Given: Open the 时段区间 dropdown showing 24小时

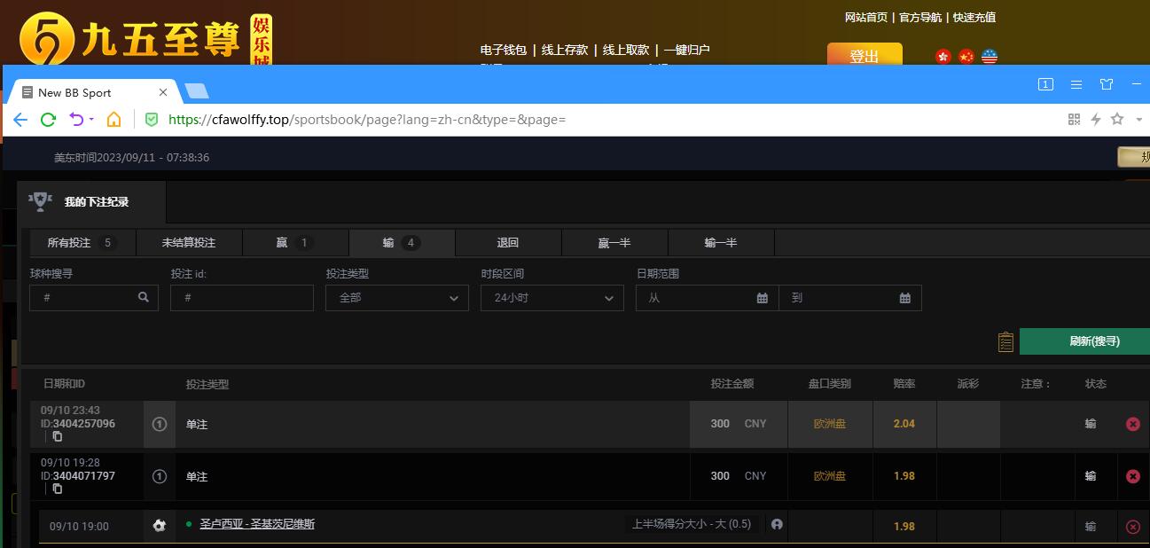Looking at the screenshot, I should pos(552,298).
